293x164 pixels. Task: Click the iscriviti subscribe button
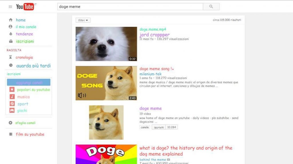[x=159, y=127]
